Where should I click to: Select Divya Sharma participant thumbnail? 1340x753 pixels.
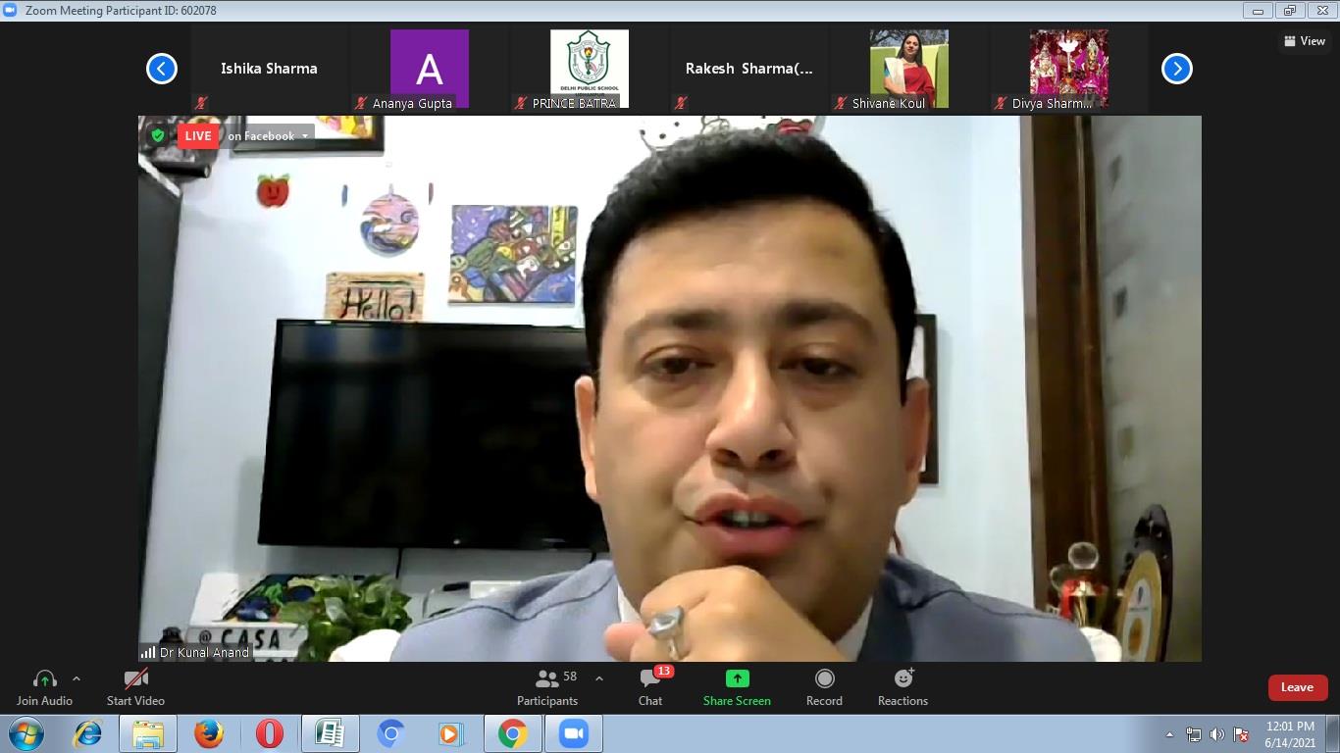(x=1068, y=69)
